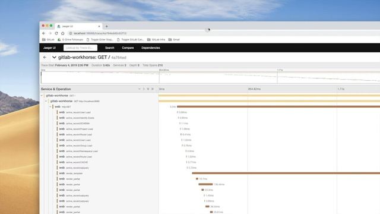380x214 pixels.
Task: Focus the Lookup by Trace ID field
Action: coord(81,48)
